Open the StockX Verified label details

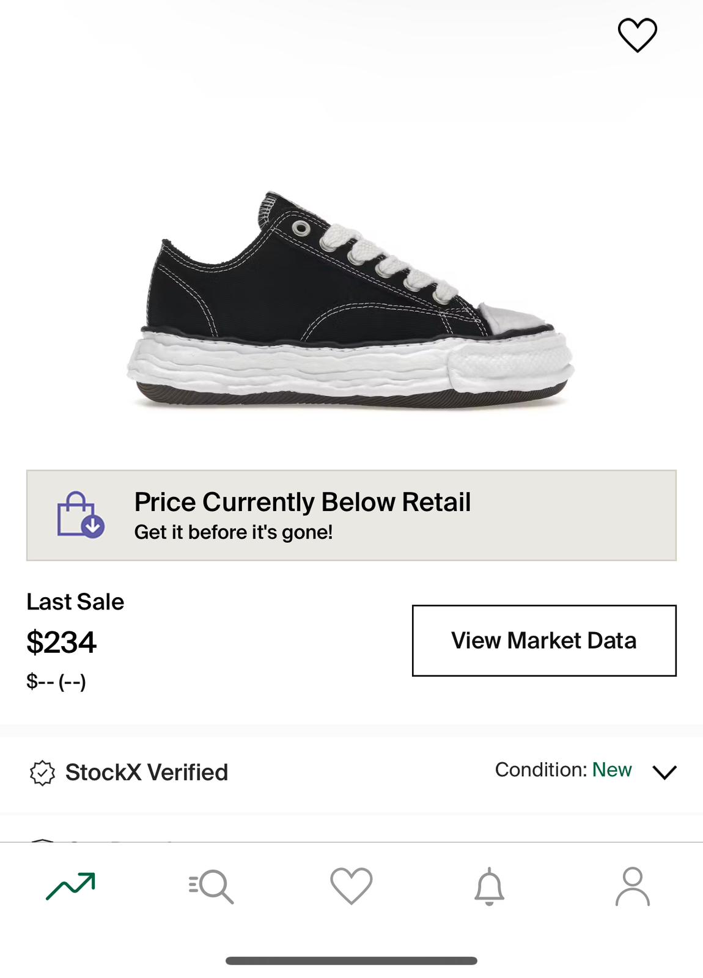point(147,773)
